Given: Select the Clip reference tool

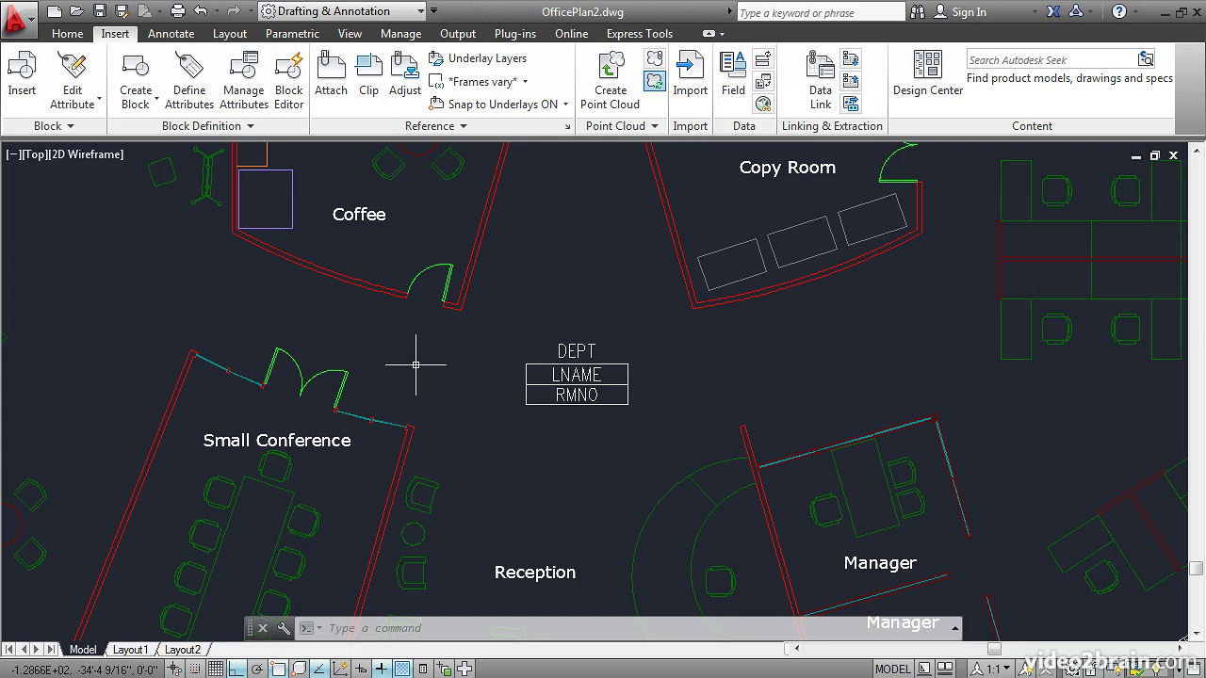Looking at the screenshot, I should 368,75.
